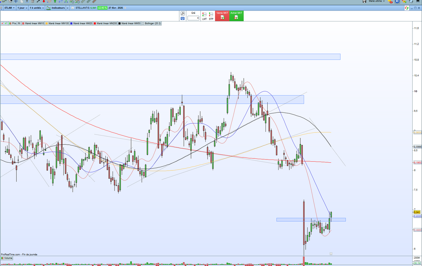
Task: Focus the Qté quantity field
Action: [x=193, y=18]
